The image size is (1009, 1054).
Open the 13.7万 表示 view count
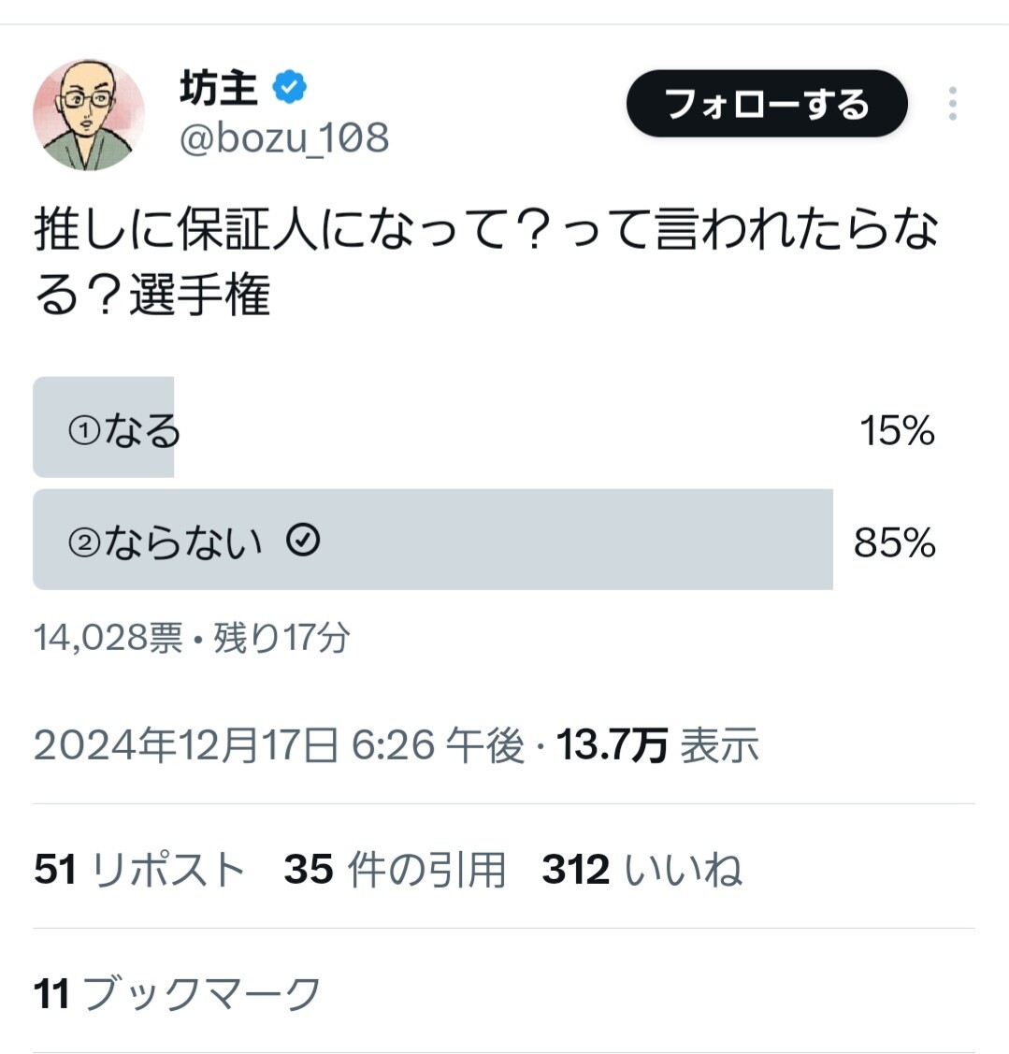tap(657, 745)
